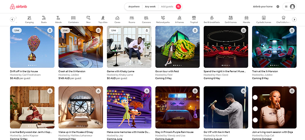Select the Camping category
The height and width of the screenshot is (140, 305).
pos(29,20)
